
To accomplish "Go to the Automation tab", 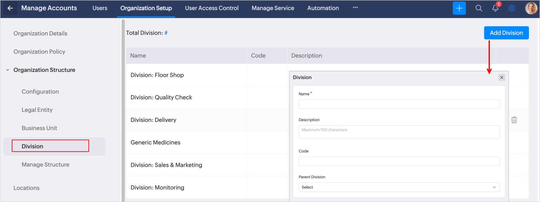I will (323, 8).
